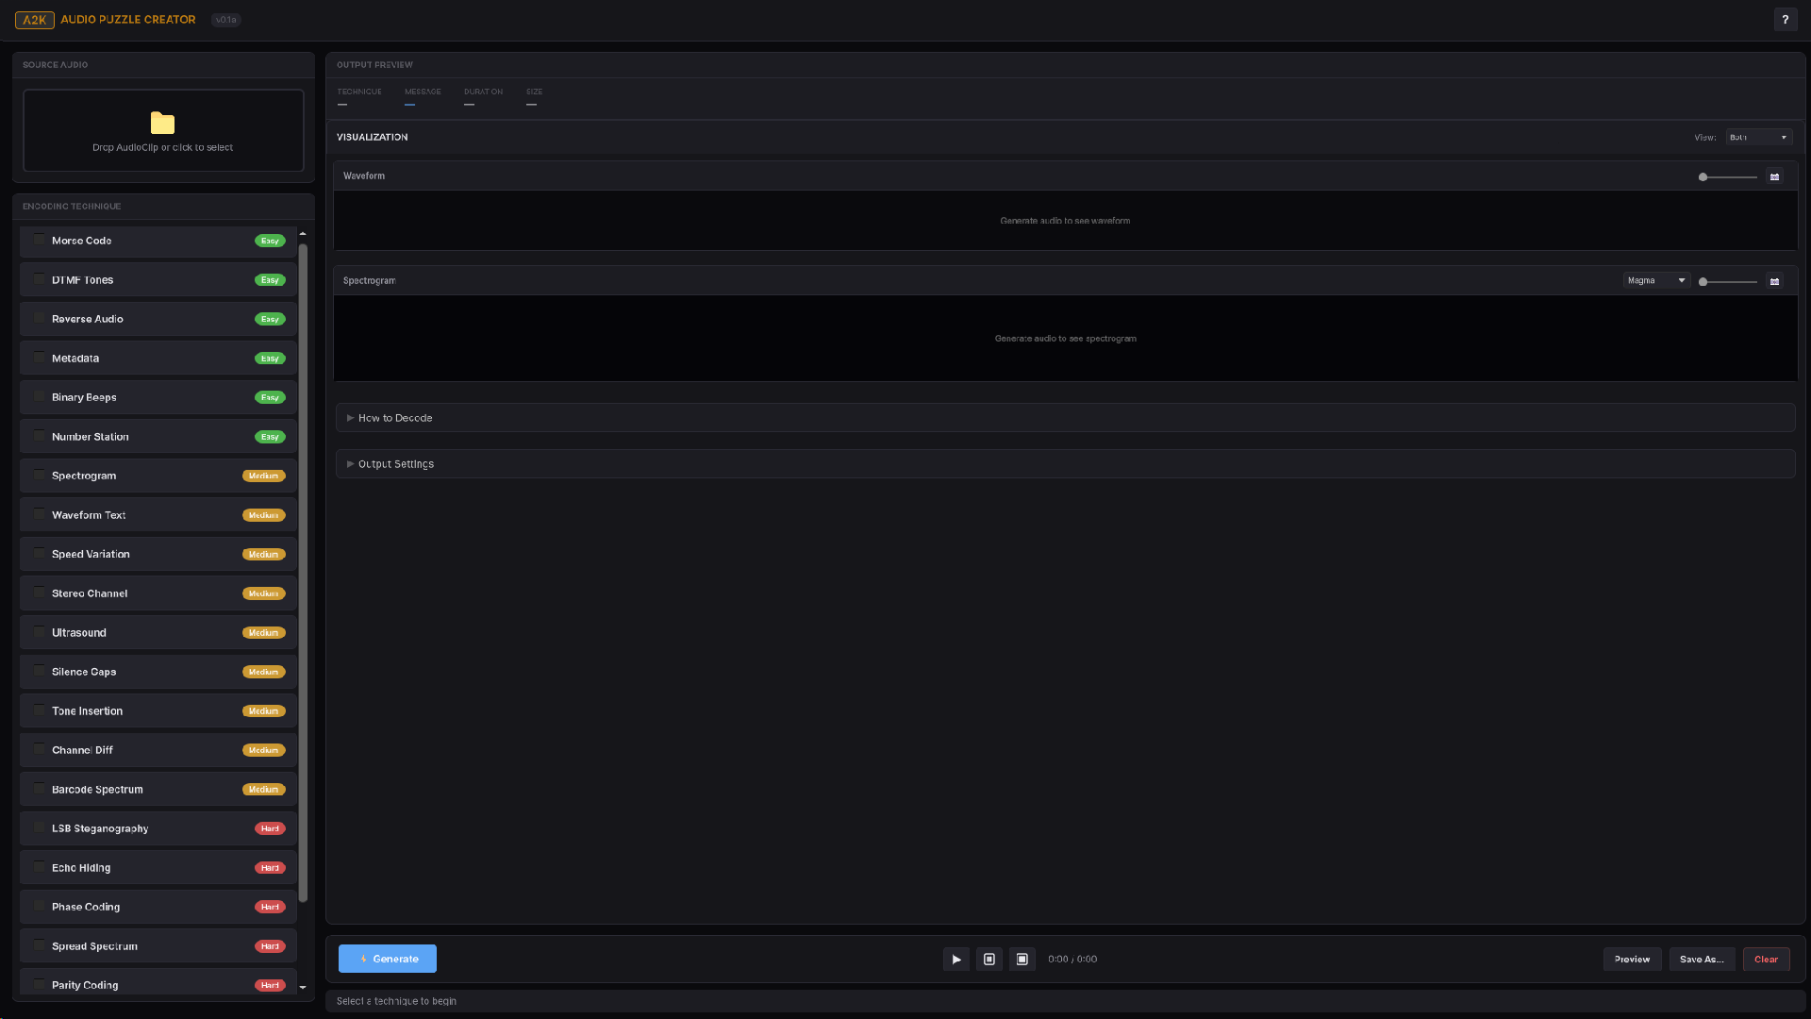The image size is (1811, 1019).
Task: Click the help question mark icon
Action: (x=1785, y=19)
